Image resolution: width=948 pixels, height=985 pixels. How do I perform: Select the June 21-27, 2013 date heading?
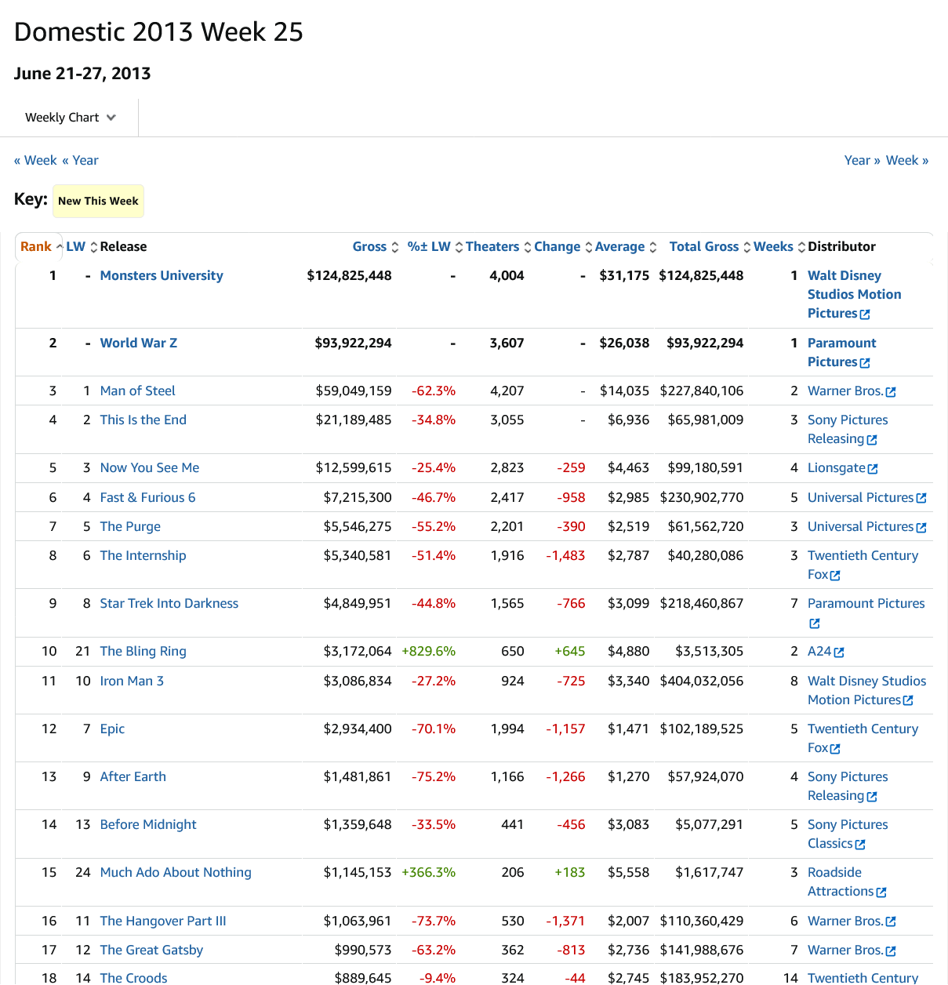pyautogui.click(x=82, y=74)
